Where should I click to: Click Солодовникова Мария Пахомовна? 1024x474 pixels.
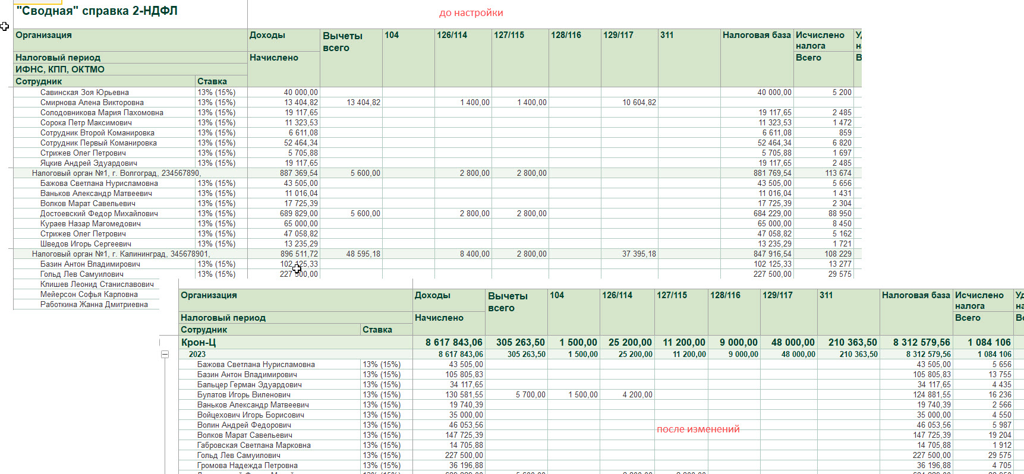[102, 112]
